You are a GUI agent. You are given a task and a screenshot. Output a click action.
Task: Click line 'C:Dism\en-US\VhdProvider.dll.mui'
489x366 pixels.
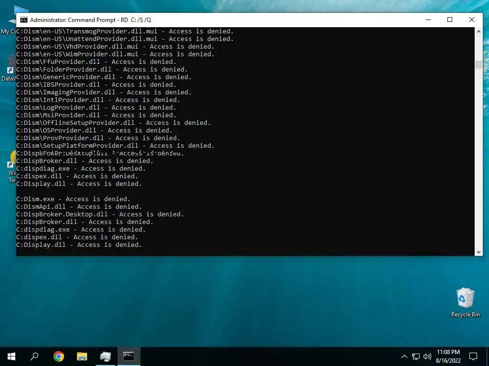click(x=116, y=46)
